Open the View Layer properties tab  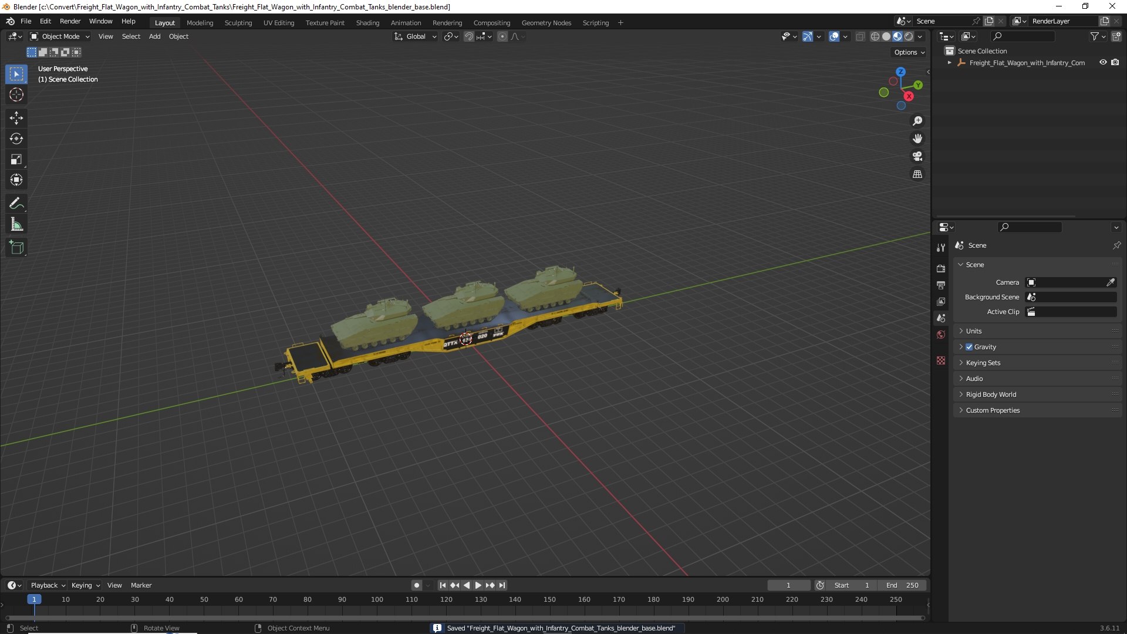[941, 301]
